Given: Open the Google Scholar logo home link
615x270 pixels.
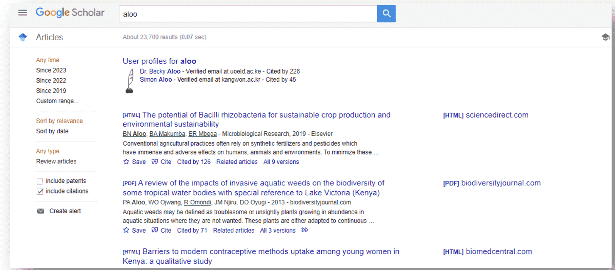Looking at the screenshot, I should 70,13.
